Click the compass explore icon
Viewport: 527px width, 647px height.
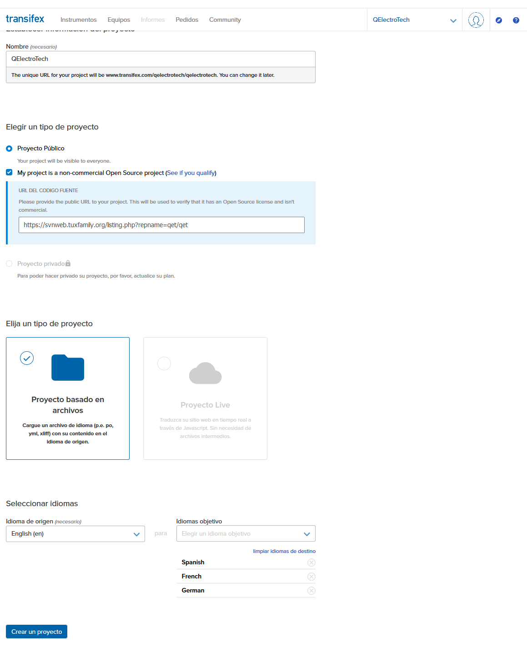pyautogui.click(x=499, y=20)
